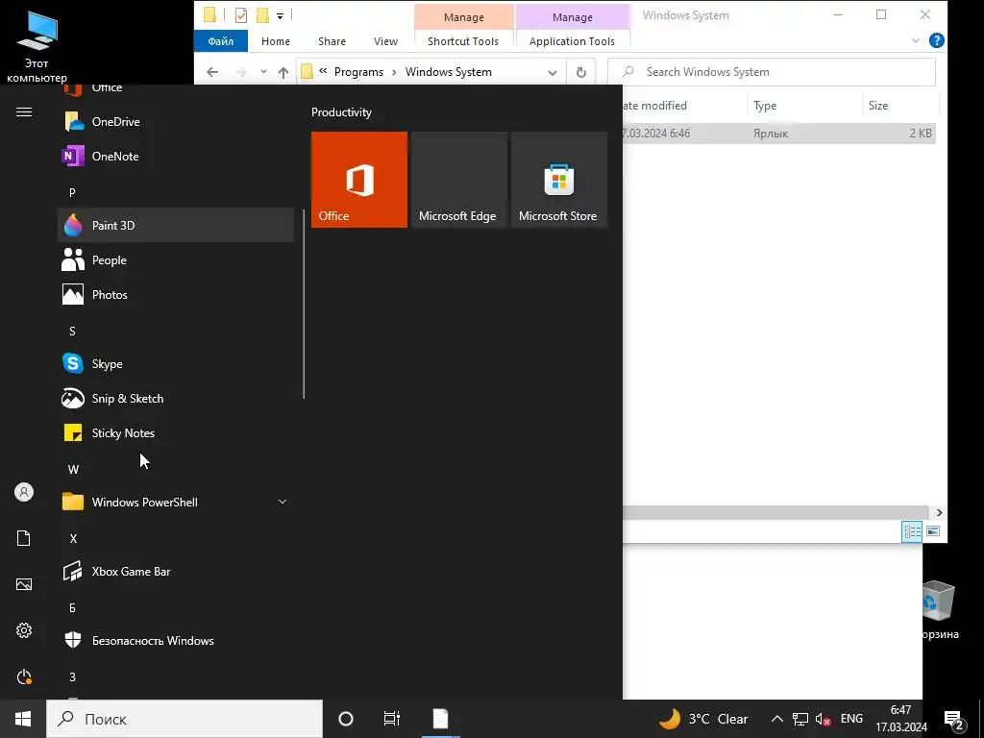This screenshot has width=984, height=738.
Task: Open Paint 3D app
Action: pos(176,225)
